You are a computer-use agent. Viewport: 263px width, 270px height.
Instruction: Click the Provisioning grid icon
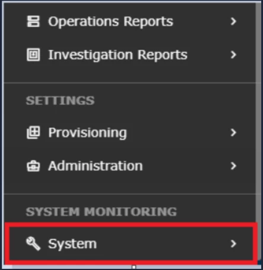(33, 132)
